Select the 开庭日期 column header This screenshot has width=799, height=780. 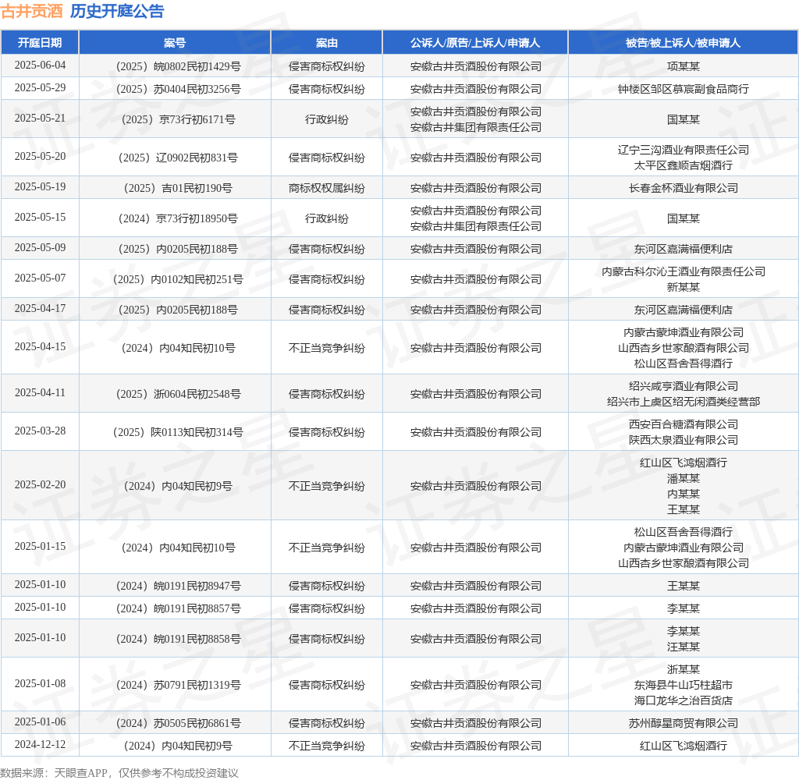point(40,43)
